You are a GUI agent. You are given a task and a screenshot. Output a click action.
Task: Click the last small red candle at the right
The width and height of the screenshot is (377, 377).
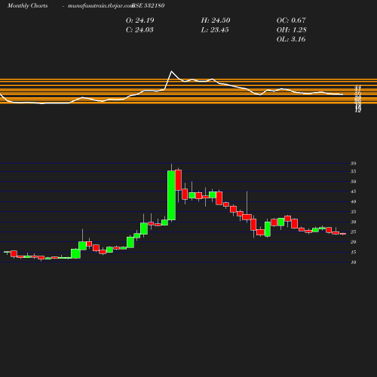[x=343, y=234]
